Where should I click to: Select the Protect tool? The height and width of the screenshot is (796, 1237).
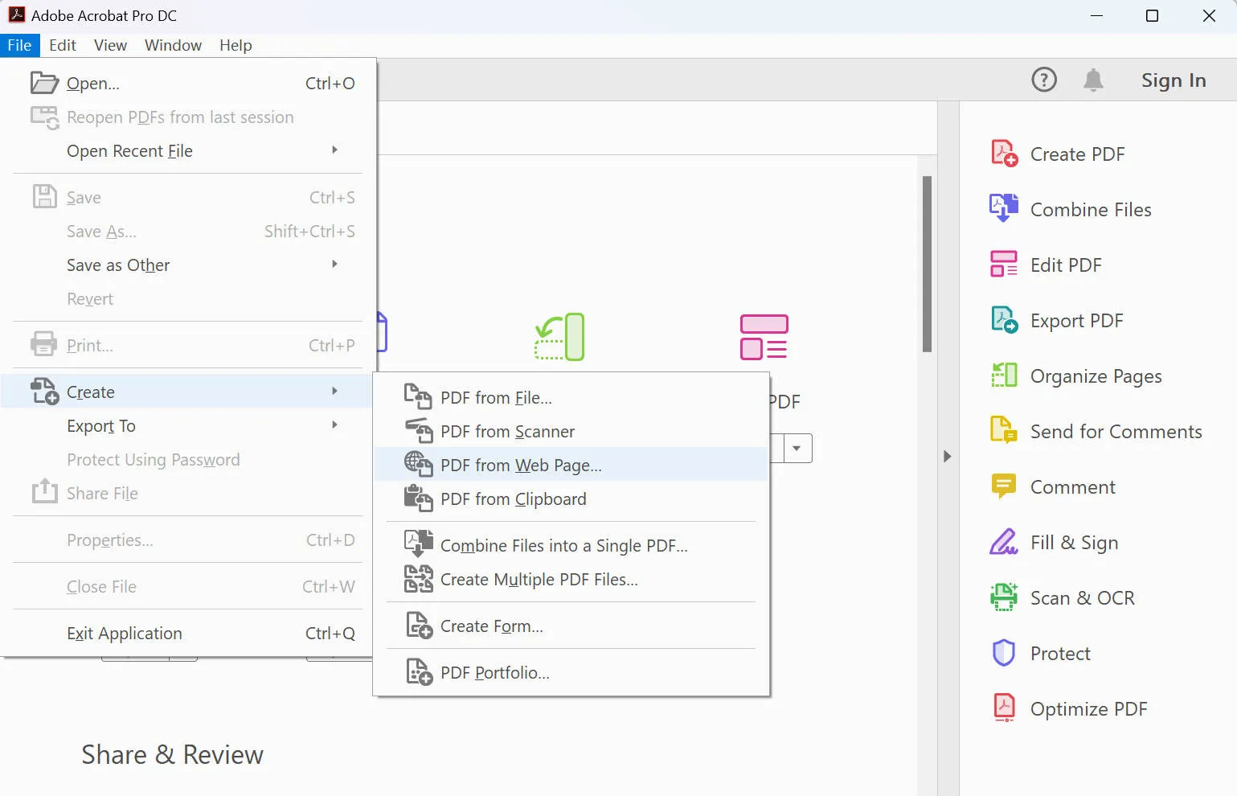click(x=1059, y=653)
